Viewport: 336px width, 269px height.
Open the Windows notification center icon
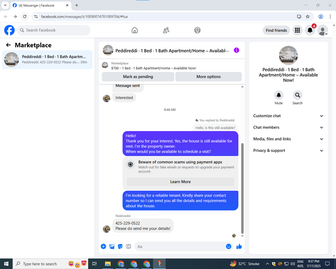click(327, 264)
